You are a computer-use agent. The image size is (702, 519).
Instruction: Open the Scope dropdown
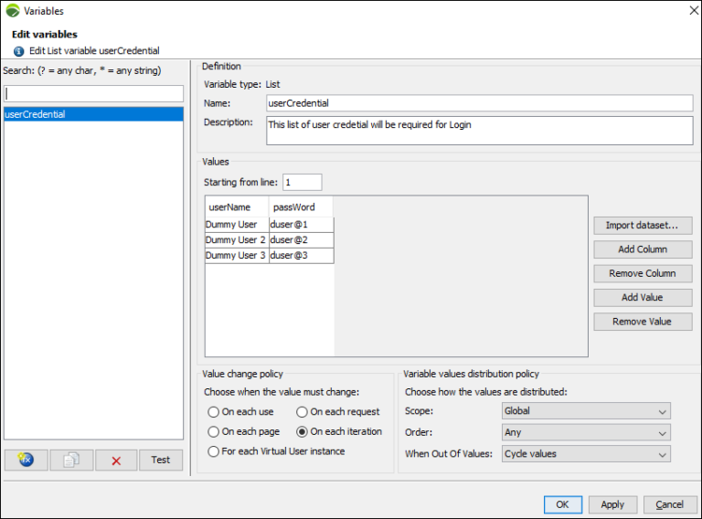coord(586,411)
